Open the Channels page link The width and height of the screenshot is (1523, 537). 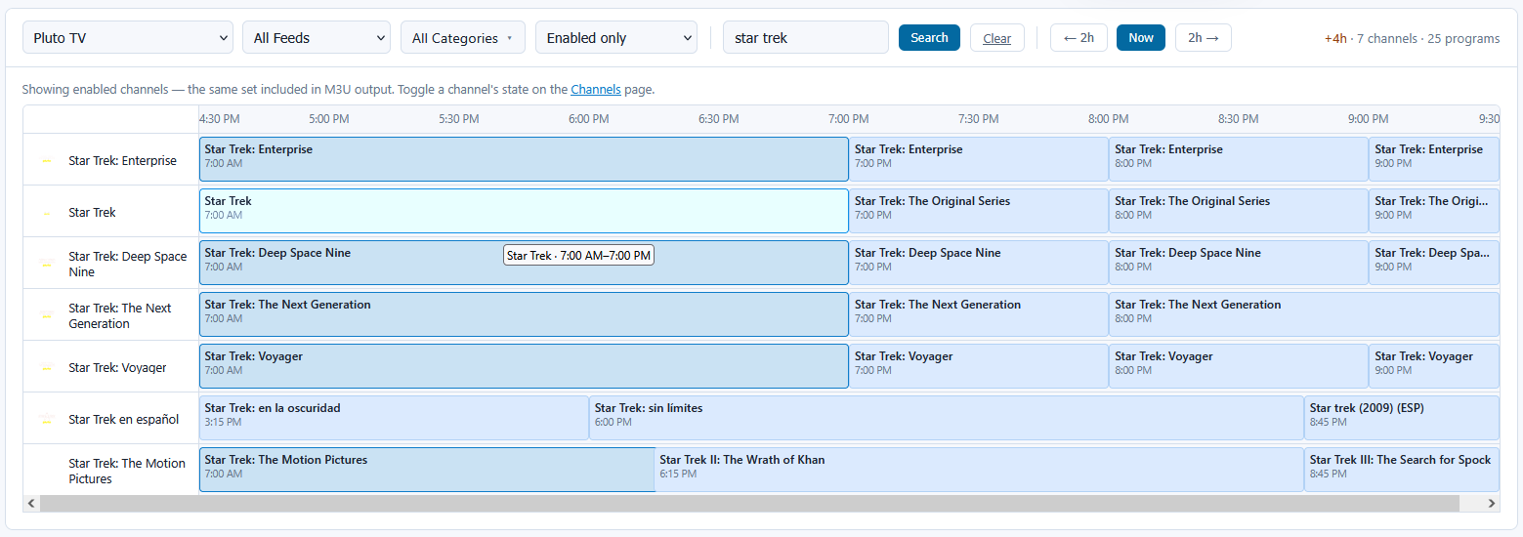click(x=596, y=89)
